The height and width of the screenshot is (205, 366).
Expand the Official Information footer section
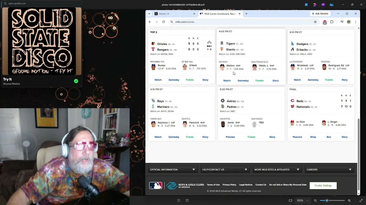172,170
